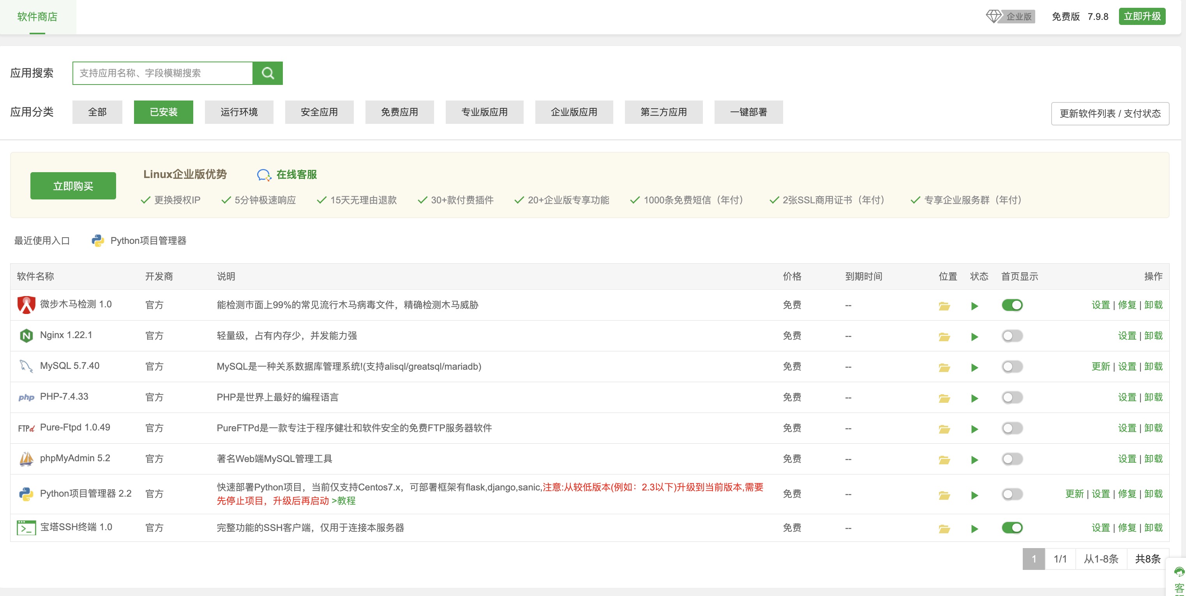
Task: Click the 宝塔SSH终端 terminal icon
Action: tap(26, 527)
